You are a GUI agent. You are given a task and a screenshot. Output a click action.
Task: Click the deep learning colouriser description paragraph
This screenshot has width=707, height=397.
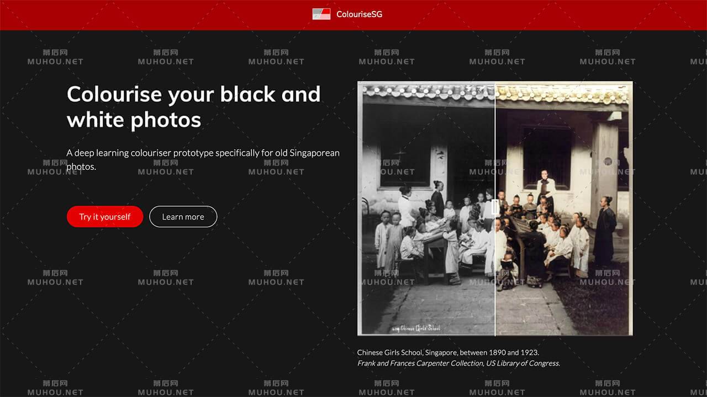click(x=203, y=159)
